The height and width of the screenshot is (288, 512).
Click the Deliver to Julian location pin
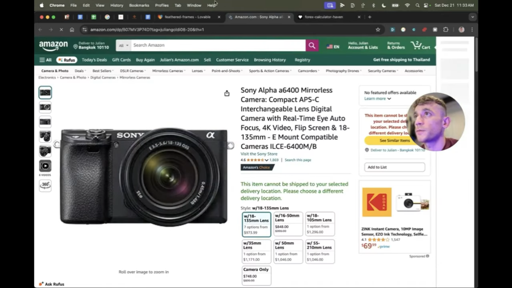[75, 47]
